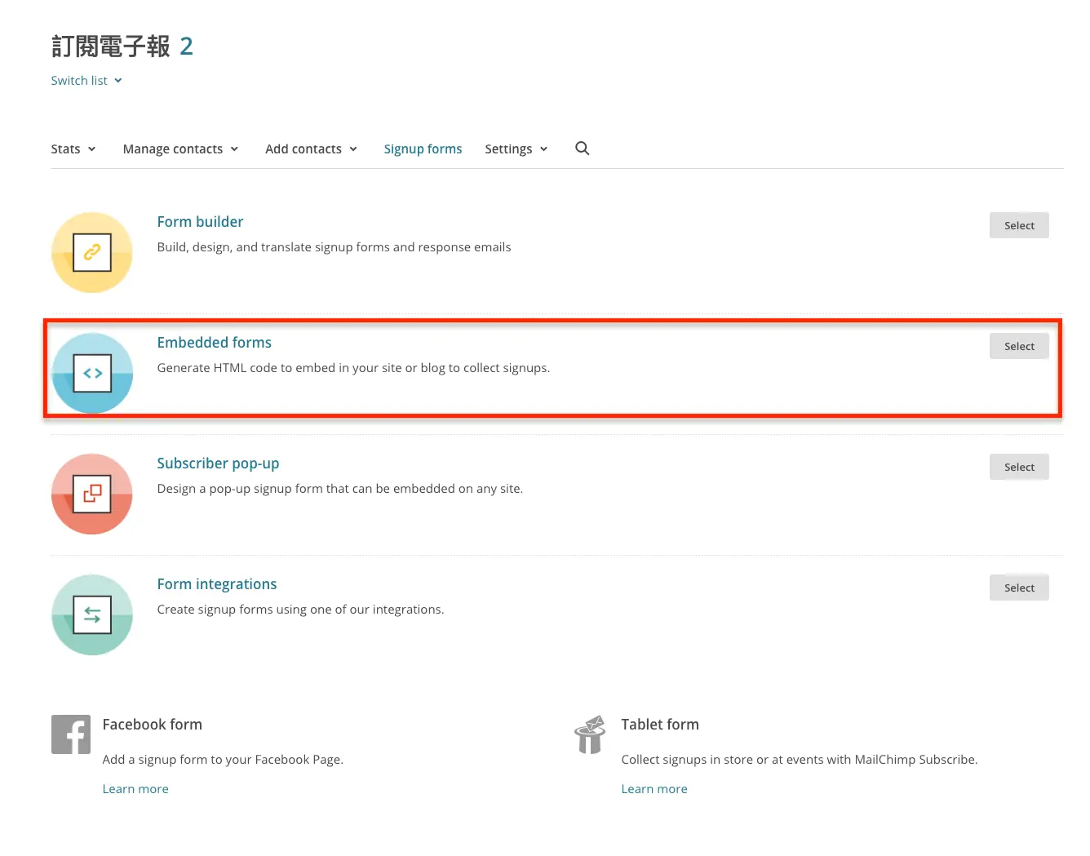Screen dimensions: 1090x856
Task: Select the Form builder option button
Action: coord(1019,225)
